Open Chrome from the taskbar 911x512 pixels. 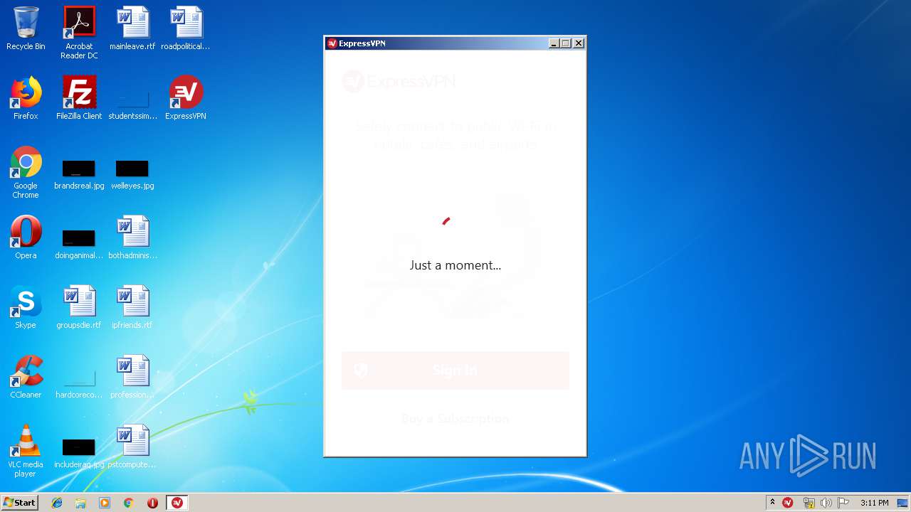[x=128, y=503]
